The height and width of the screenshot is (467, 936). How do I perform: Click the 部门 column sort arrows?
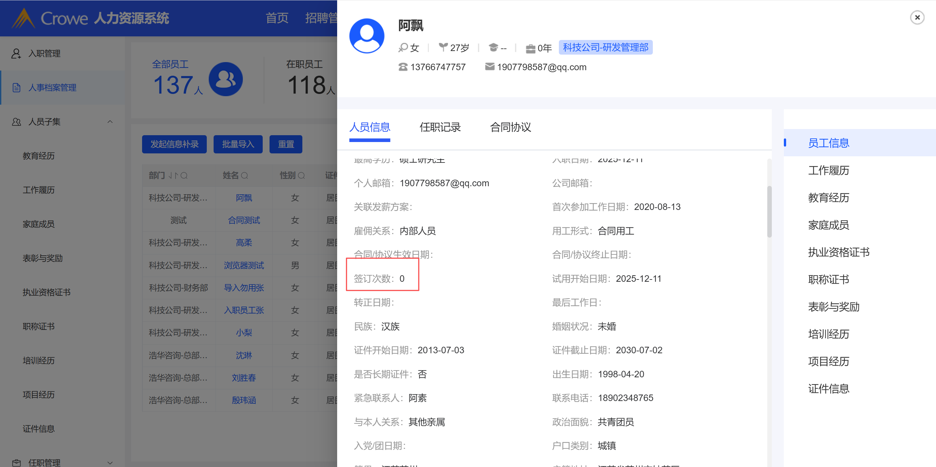pos(173,176)
